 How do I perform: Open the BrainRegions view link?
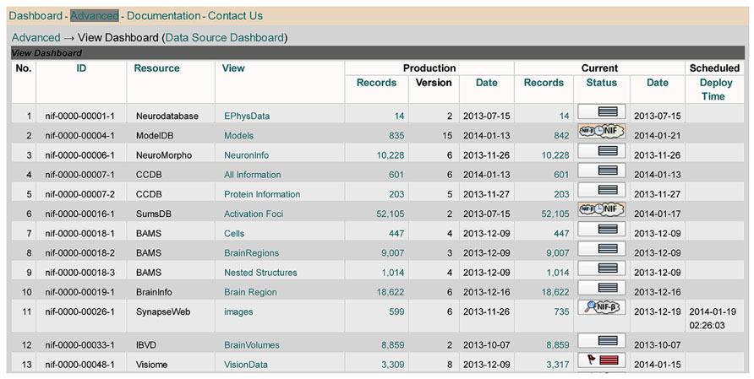click(252, 252)
